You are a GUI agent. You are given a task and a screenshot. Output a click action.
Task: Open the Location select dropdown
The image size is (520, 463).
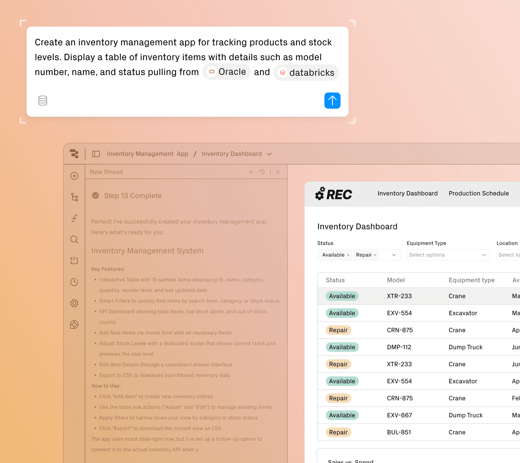pos(508,255)
